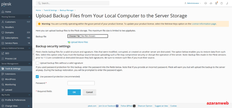Image resolution: width=232 pixels, height=108 pixels.
Task: Open notifications bell icon in header
Action: (x=206, y=3)
